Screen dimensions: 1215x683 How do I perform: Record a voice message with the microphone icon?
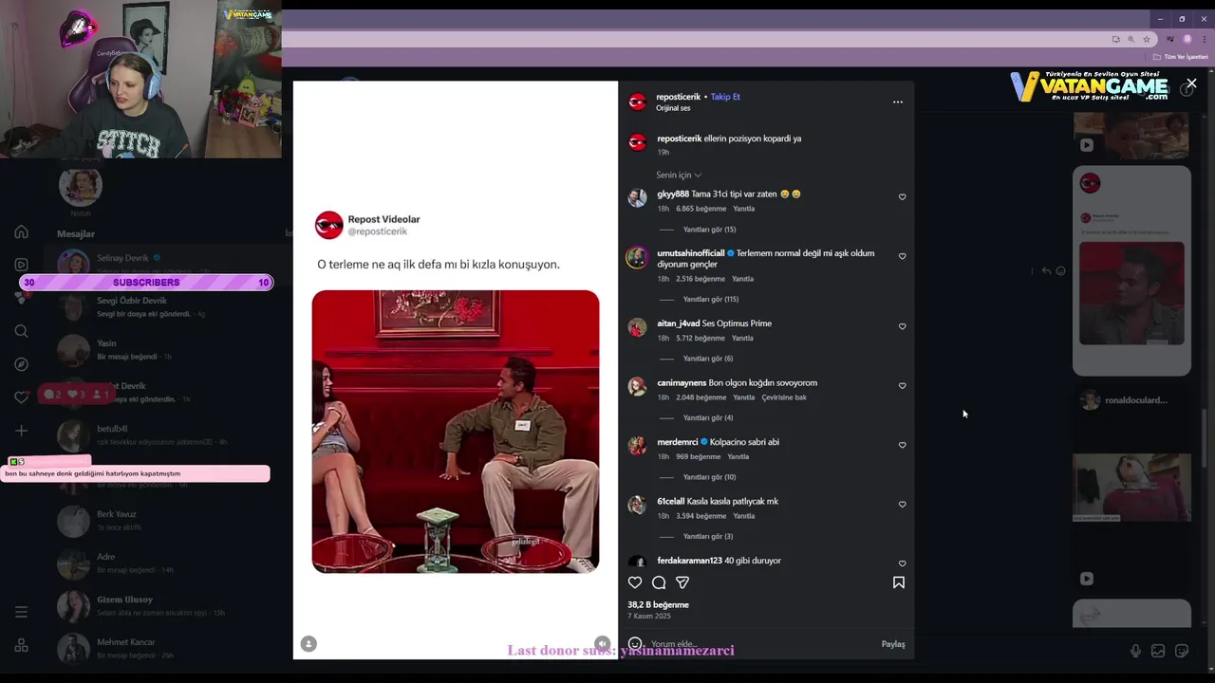(1135, 651)
